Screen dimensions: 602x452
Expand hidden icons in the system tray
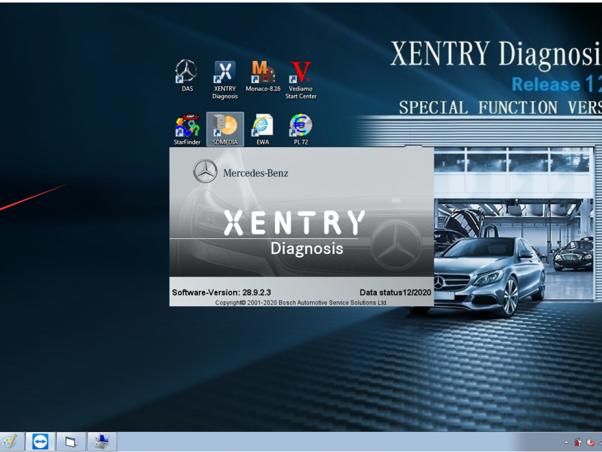566,442
